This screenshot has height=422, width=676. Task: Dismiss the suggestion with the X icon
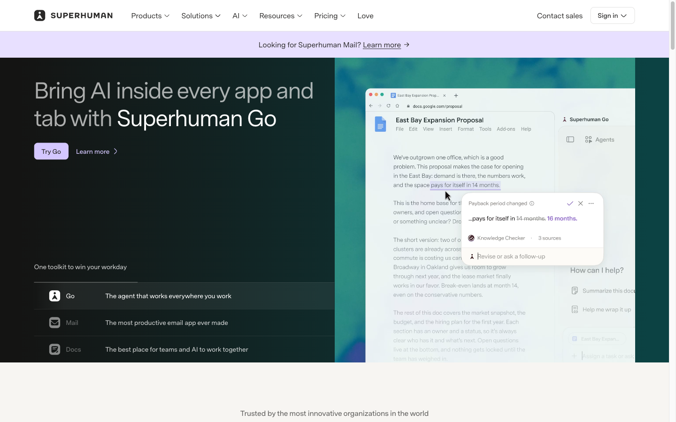click(x=581, y=203)
